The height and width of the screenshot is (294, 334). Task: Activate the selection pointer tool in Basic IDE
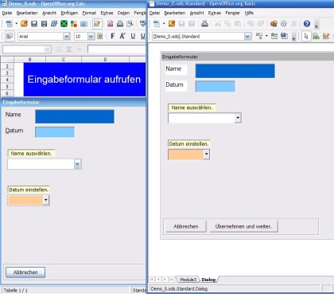tap(306, 36)
